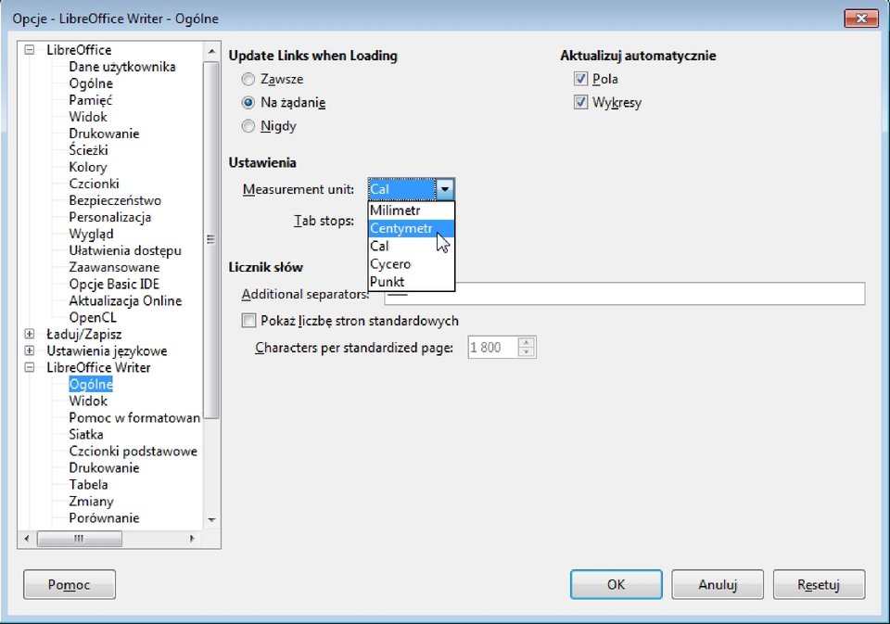
Task: Click tree vertical scrollbar up arrow
Action: (x=211, y=51)
